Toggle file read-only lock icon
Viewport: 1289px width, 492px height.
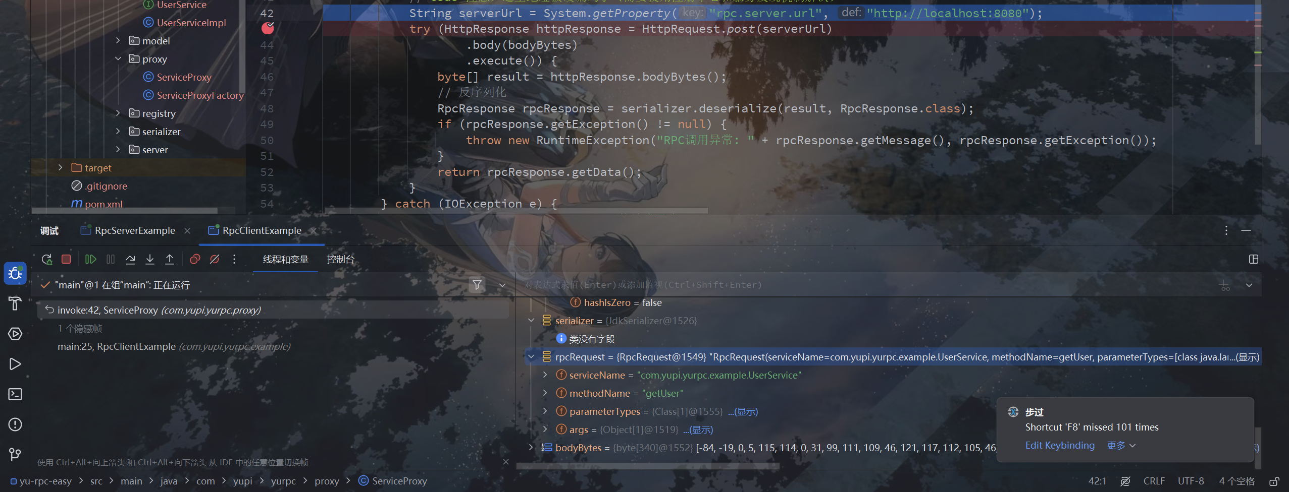(1274, 481)
